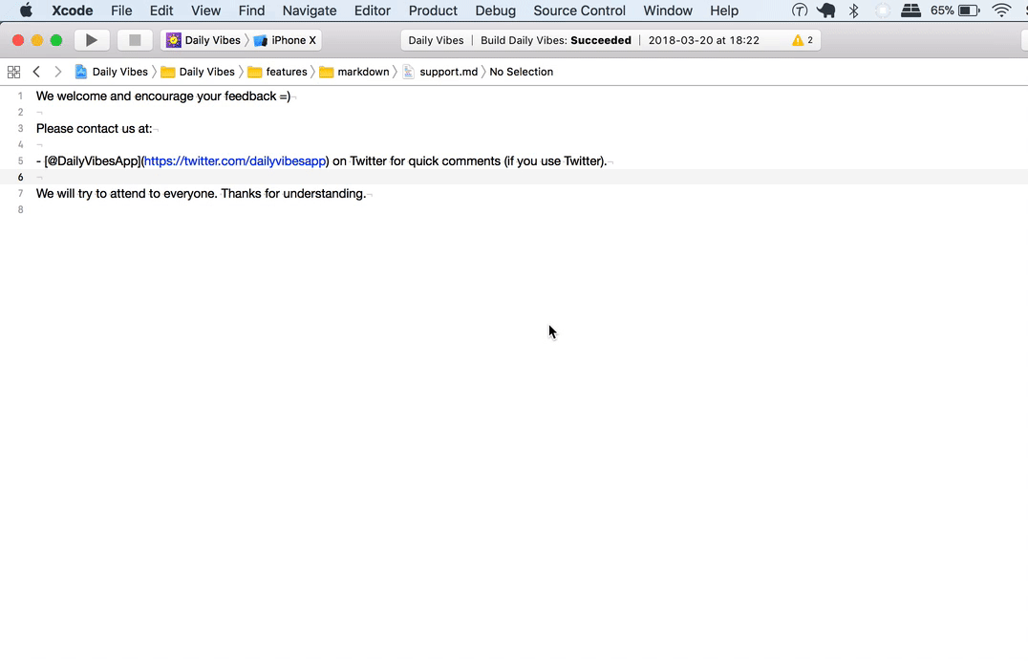This screenshot has width=1028, height=661.
Task: Choose the iPhone X run destination
Action: (286, 40)
